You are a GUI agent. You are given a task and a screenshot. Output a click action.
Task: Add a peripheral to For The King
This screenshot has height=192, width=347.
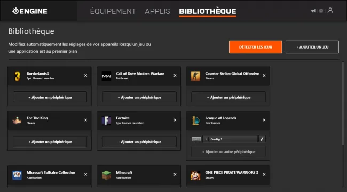(50, 141)
